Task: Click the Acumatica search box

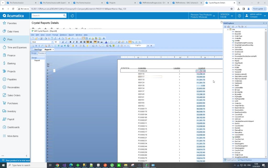Action: pos(47,16)
